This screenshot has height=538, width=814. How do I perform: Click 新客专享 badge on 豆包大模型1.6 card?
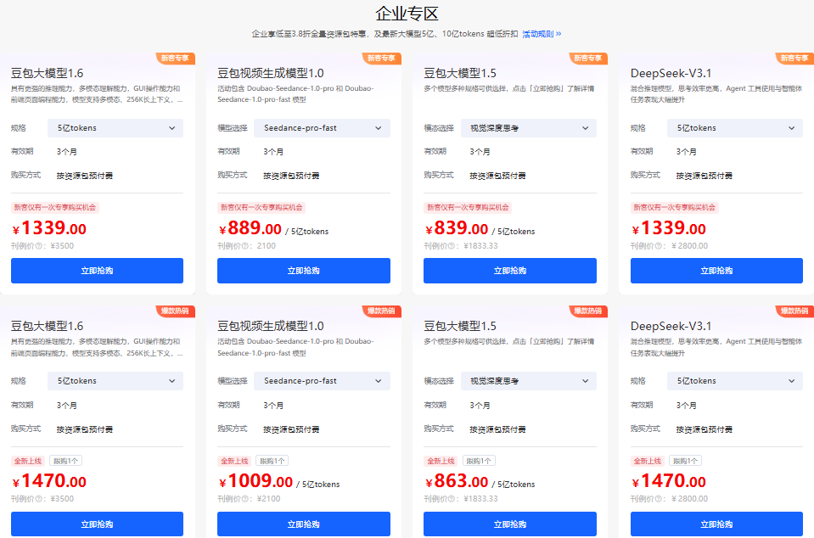pyautogui.click(x=176, y=58)
